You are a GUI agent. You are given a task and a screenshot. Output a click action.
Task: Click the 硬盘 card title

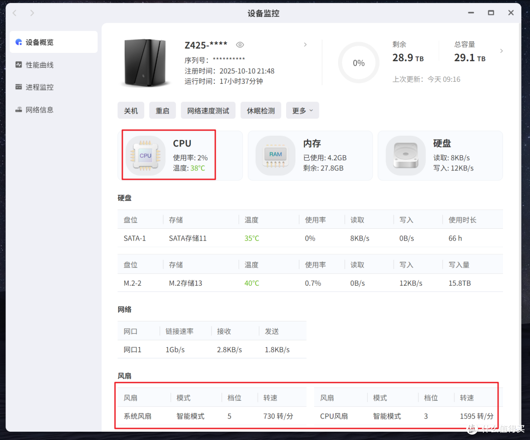(x=442, y=144)
